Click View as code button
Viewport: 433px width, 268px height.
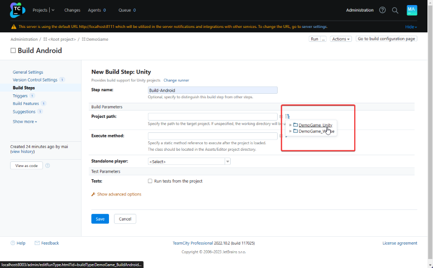coord(26,166)
